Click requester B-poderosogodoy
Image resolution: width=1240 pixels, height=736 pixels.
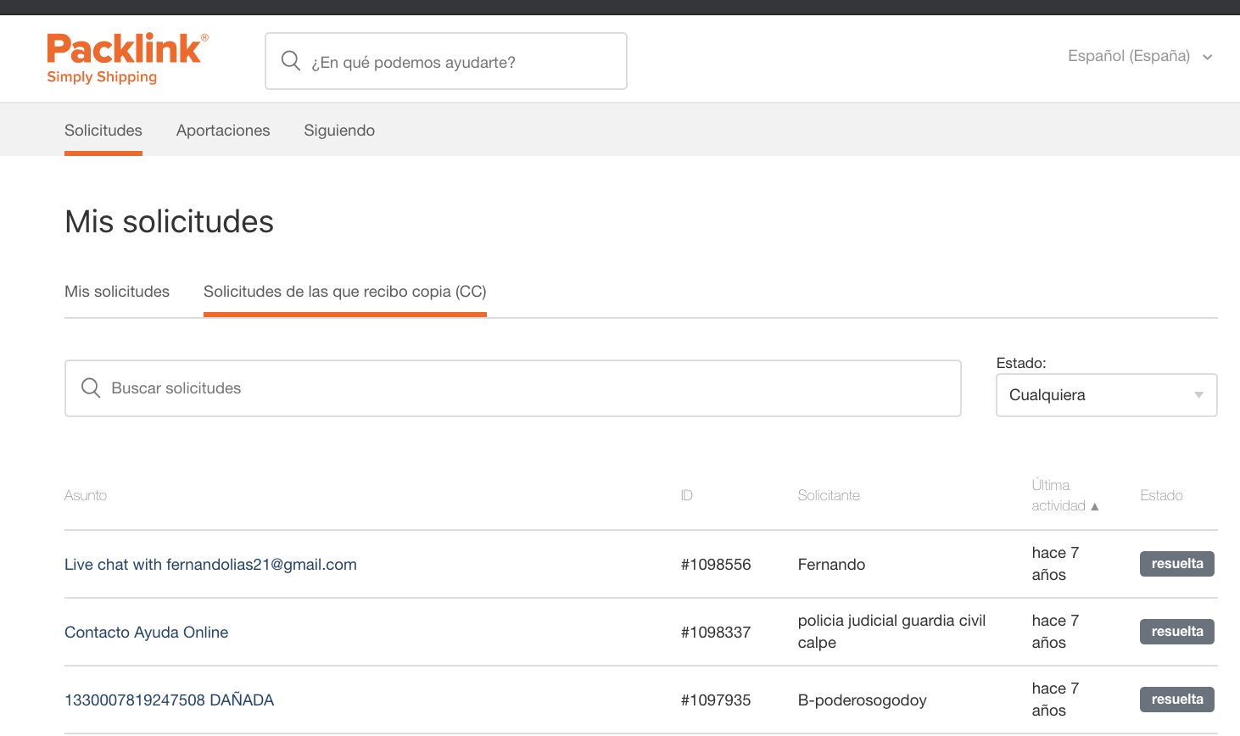click(x=863, y=700)
